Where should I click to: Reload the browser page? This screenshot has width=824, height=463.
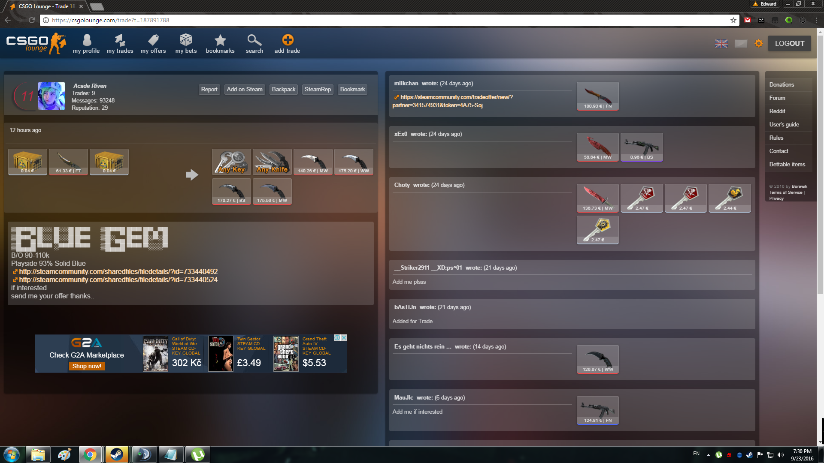coord(31,20)
